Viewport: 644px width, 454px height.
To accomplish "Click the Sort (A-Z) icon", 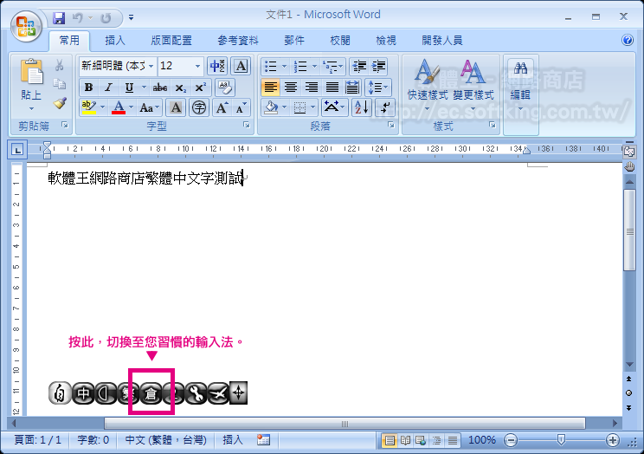I will pyautogui.click(x=361, y=107).
